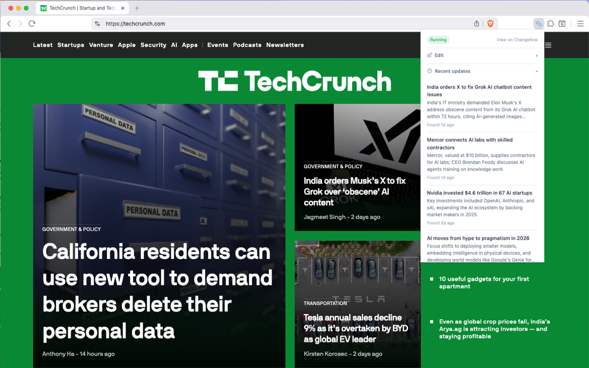Click the Edit pencil icon in the popup

pyautogui.click(x=430, y=55)
